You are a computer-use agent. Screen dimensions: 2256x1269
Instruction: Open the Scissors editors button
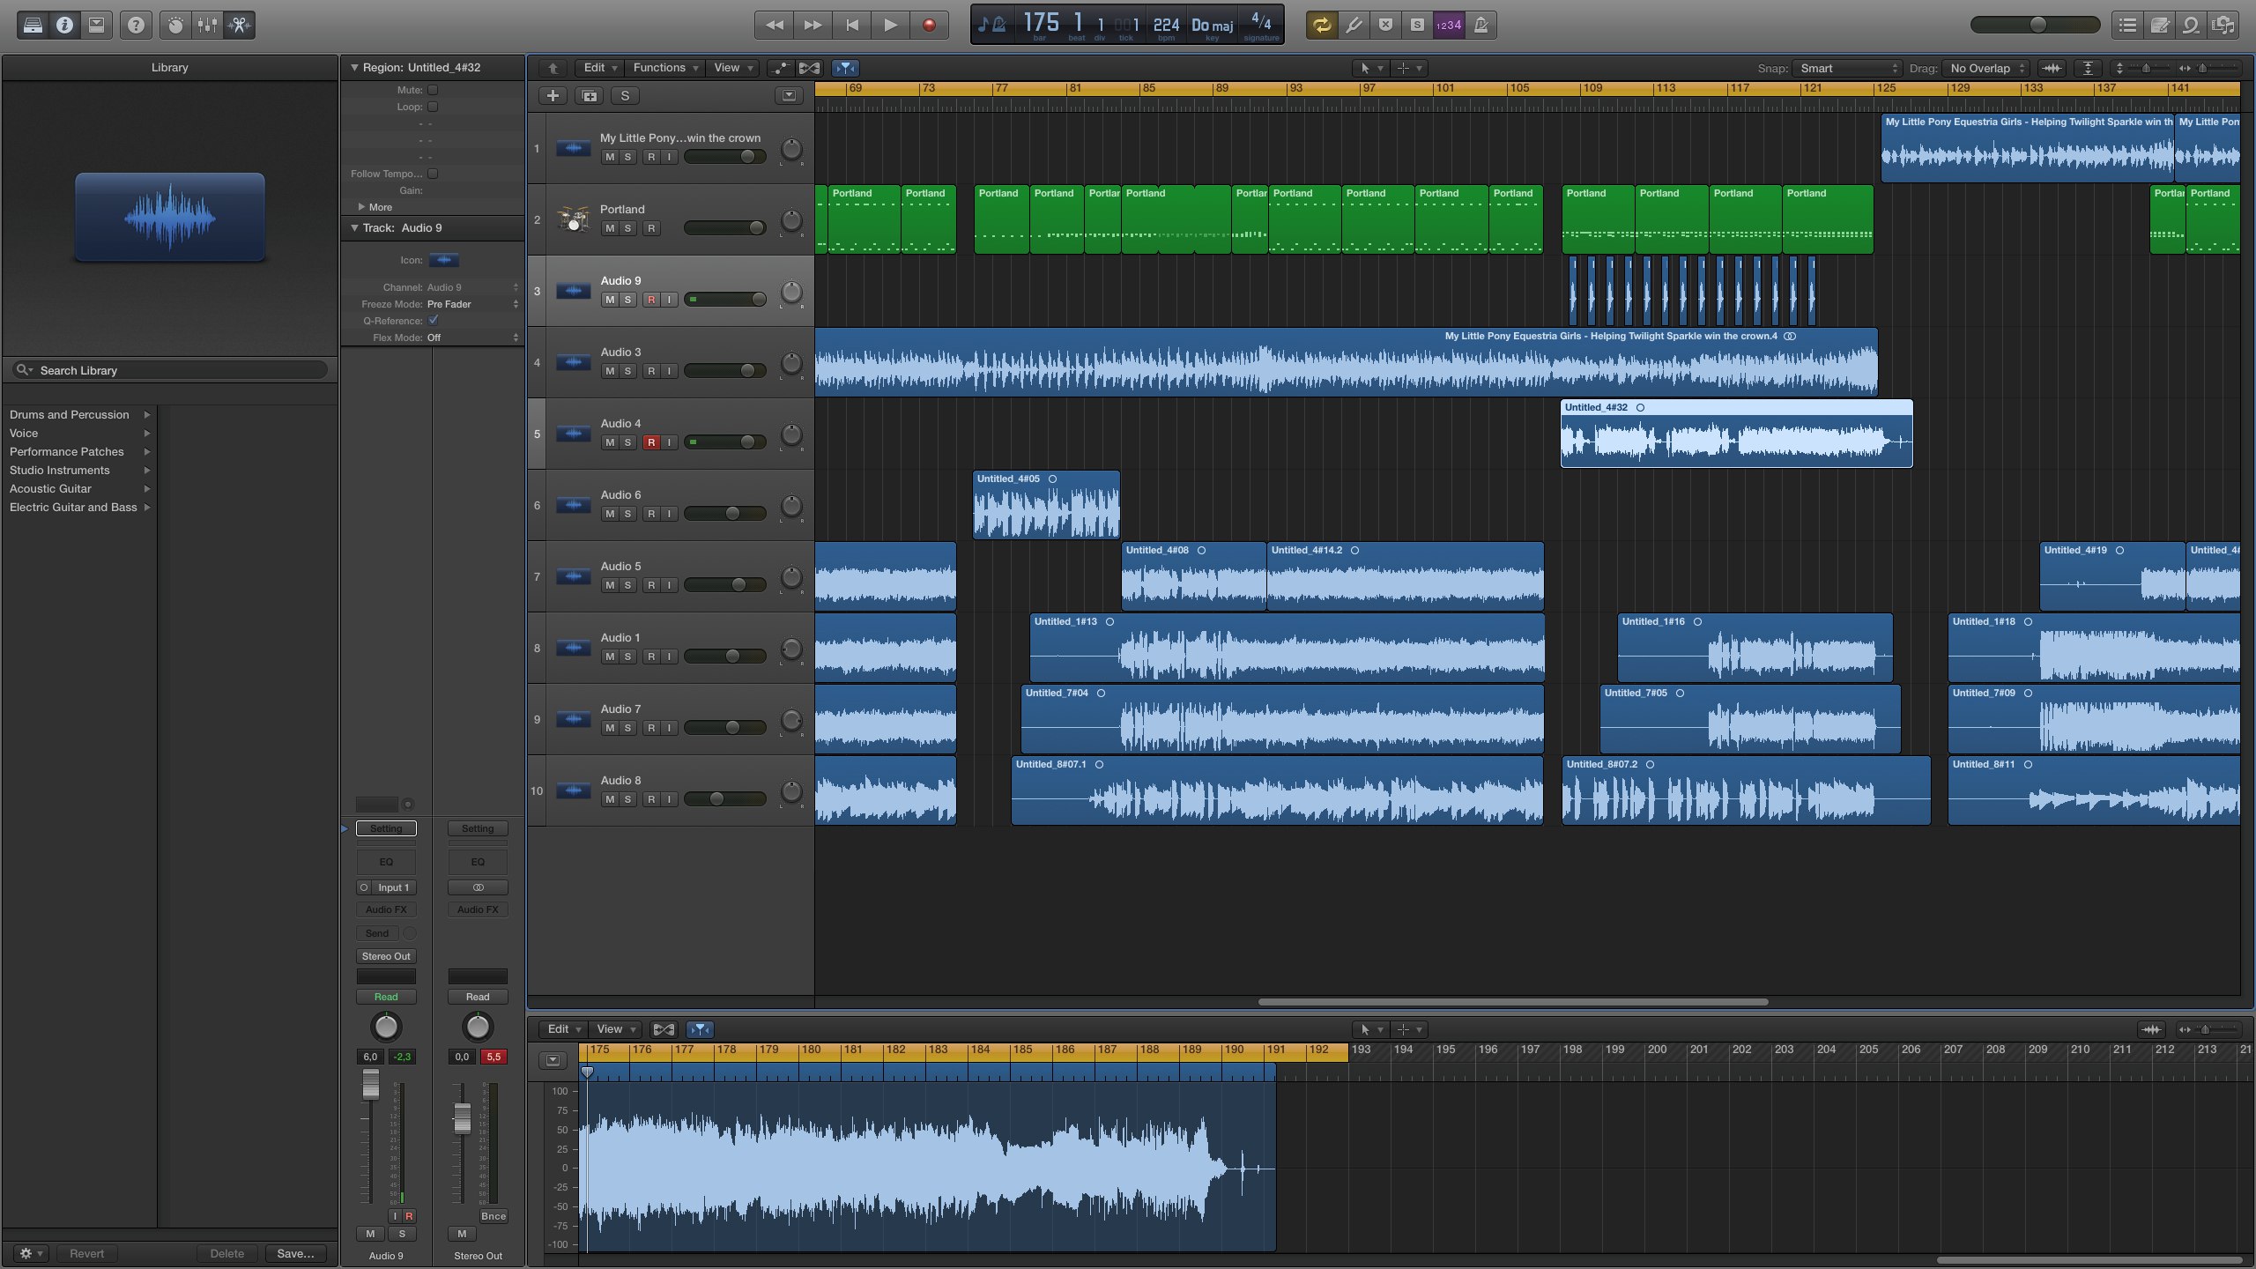[240, 25]
